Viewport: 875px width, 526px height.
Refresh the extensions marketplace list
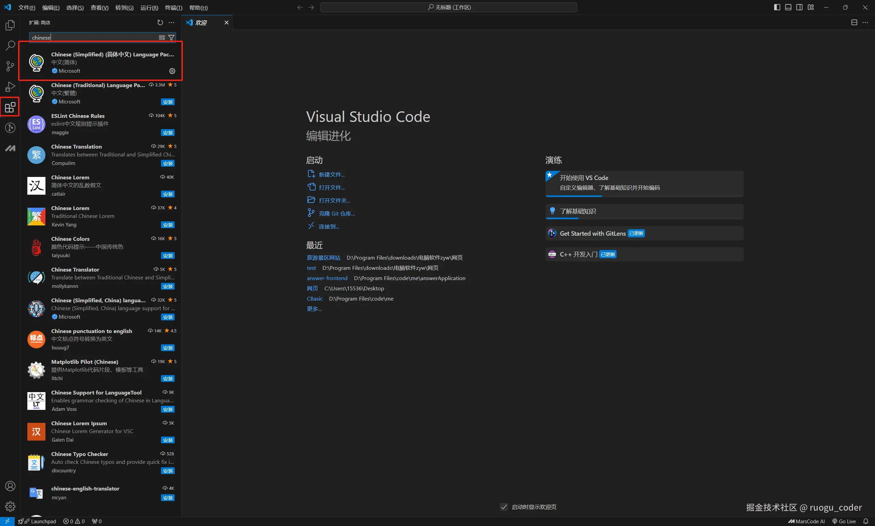[160, 22]
